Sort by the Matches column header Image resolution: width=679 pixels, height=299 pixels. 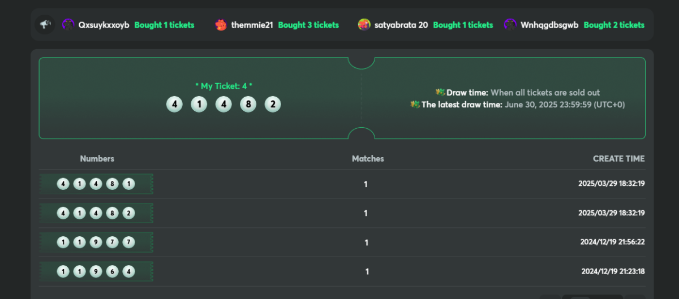pos(368,159)
